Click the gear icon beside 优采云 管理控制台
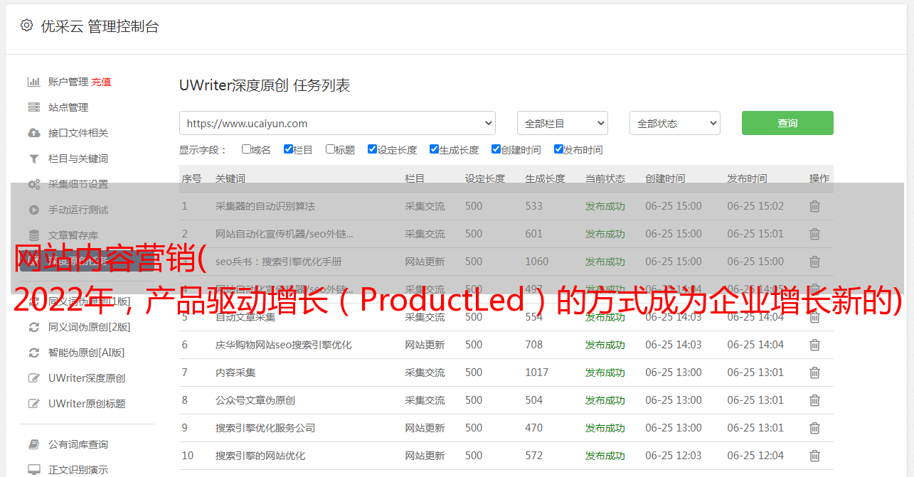The height and width of the screenshot is (477, 914). (x=26, y=26)
